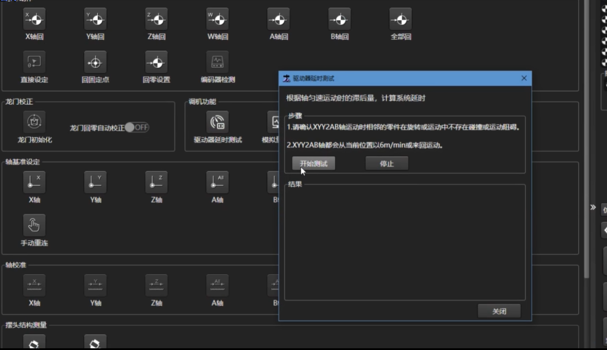
Task: Click the 龙门初始化 gantry initialize icon
Action: click(x=34, y=122)
